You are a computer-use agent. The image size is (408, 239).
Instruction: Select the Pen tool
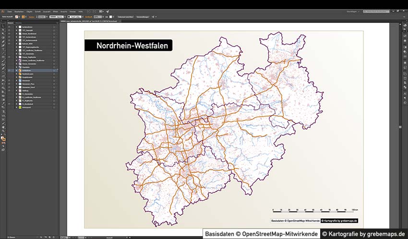coord(3,41)
